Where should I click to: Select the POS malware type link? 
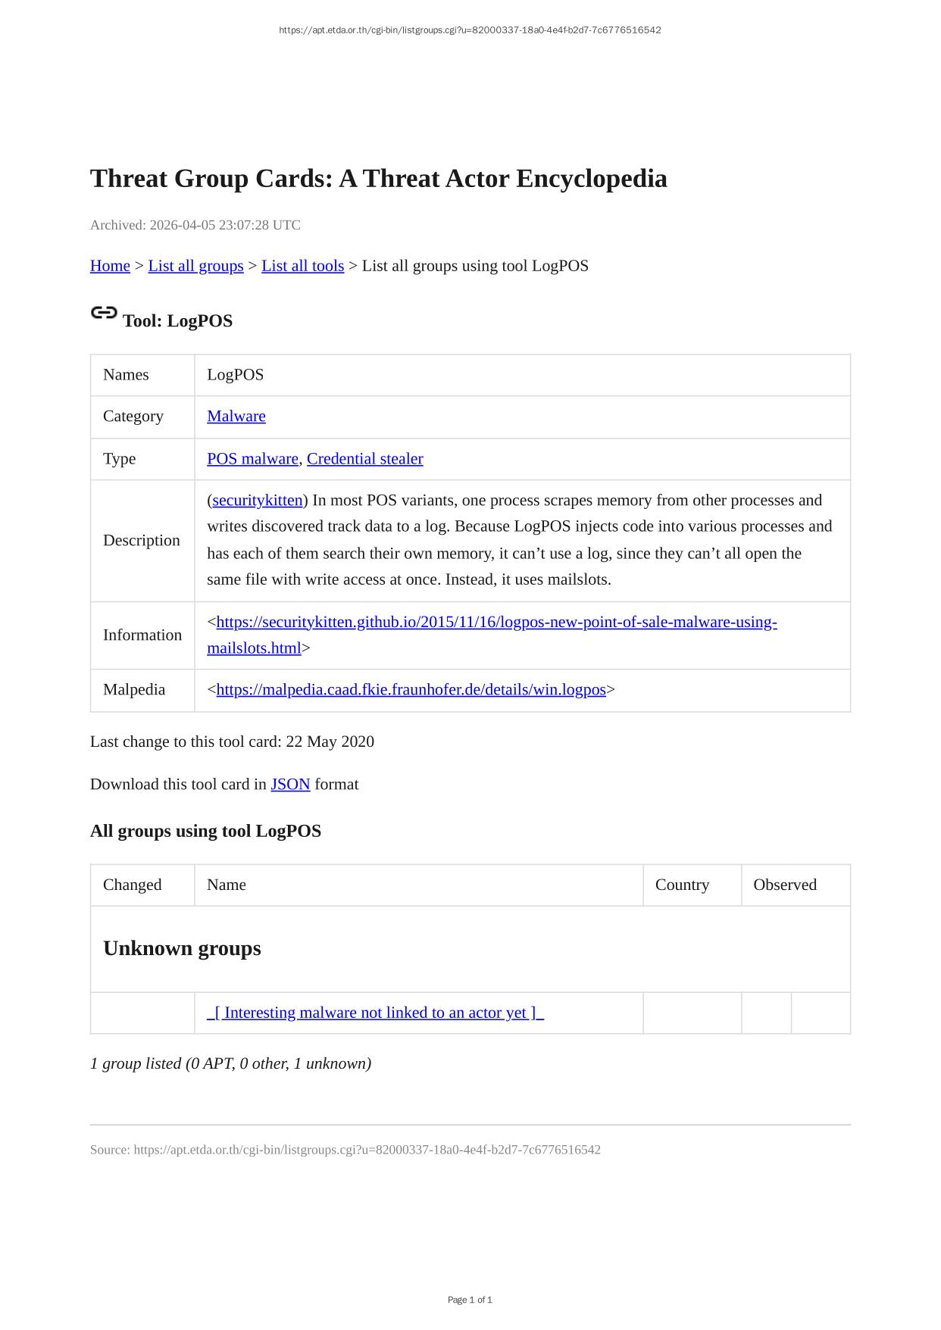pos(252,459)
